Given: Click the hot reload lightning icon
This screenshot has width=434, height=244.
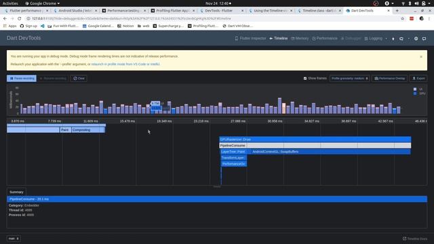Looking at the screenshot, I should click(393, 39).
